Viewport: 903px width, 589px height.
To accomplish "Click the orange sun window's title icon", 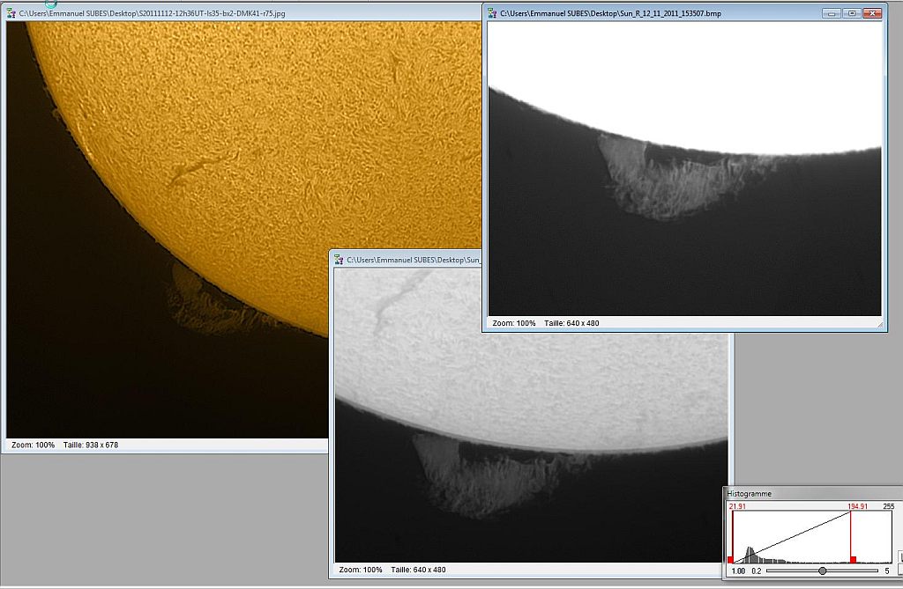I will [x=11, y=12].
